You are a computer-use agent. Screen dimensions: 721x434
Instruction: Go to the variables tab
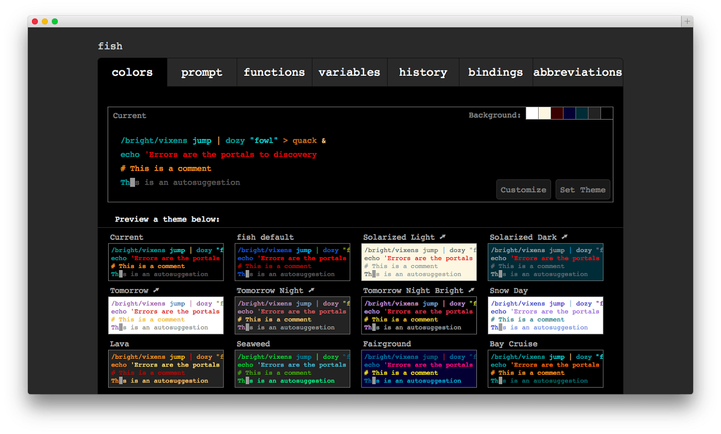[349, 73]
